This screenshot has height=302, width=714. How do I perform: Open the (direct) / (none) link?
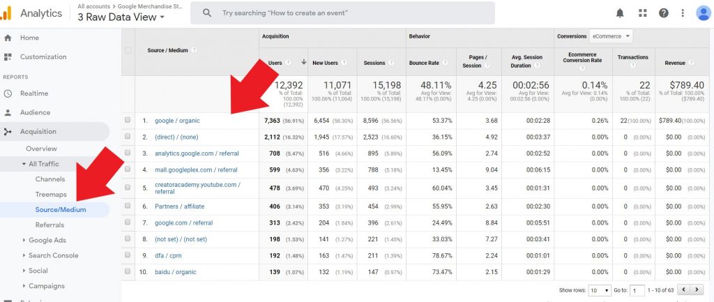point(176,137)
